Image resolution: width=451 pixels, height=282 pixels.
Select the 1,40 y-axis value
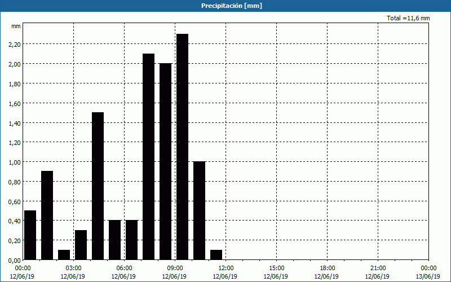coord(15,123)
